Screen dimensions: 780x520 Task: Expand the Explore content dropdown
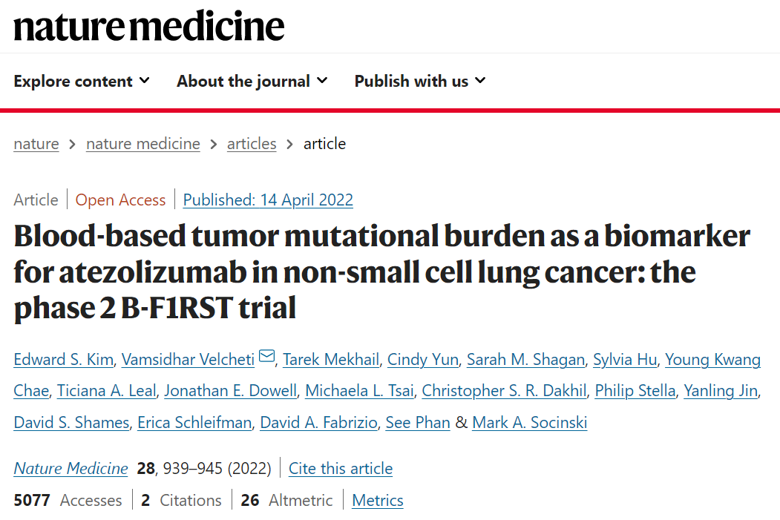pyautogui.click(x=82, y=81)
